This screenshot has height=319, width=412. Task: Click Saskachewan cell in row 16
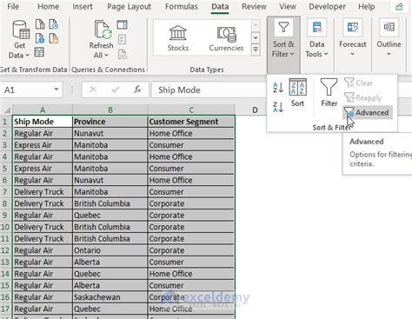pos(110,297)
